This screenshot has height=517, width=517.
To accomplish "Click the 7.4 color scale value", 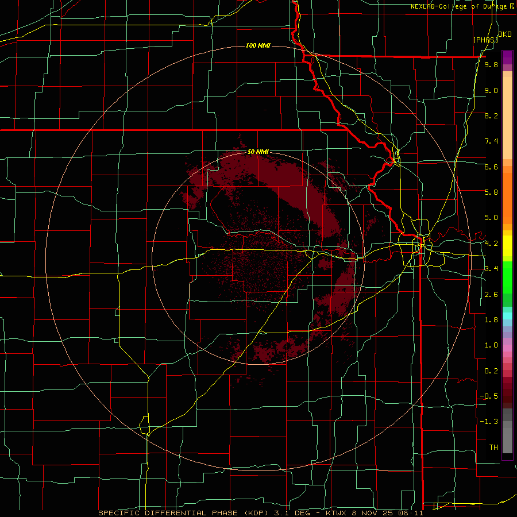I will pos(491,141).
